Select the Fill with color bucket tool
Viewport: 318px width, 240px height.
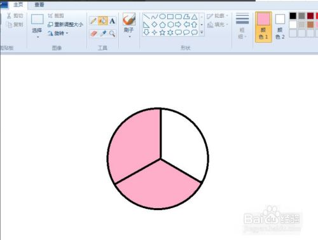tap(103, 21)
